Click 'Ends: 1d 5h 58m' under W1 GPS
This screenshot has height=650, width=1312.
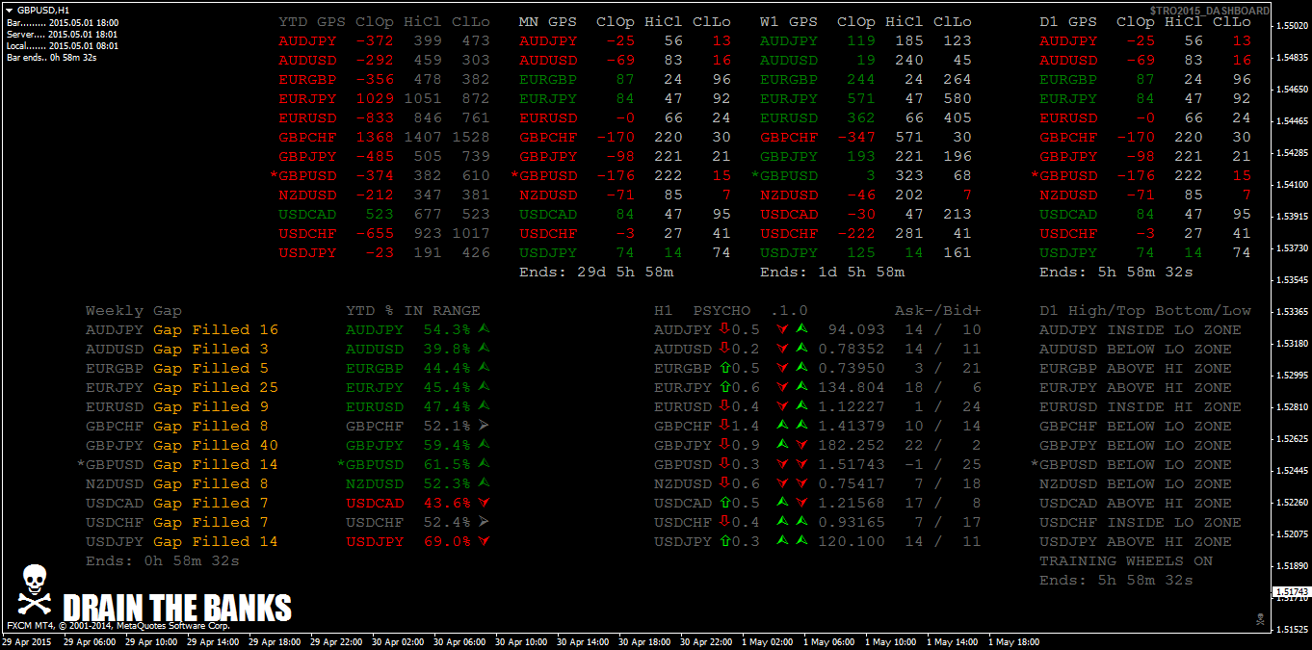point(832,272)
